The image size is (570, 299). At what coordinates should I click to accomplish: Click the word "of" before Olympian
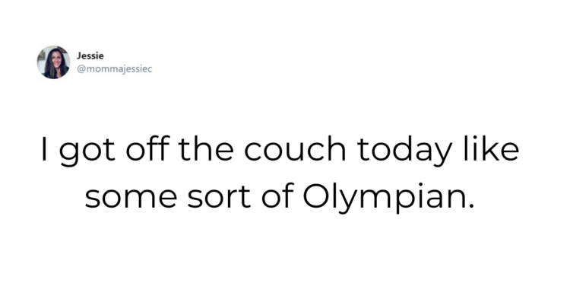tap(277, 195)
